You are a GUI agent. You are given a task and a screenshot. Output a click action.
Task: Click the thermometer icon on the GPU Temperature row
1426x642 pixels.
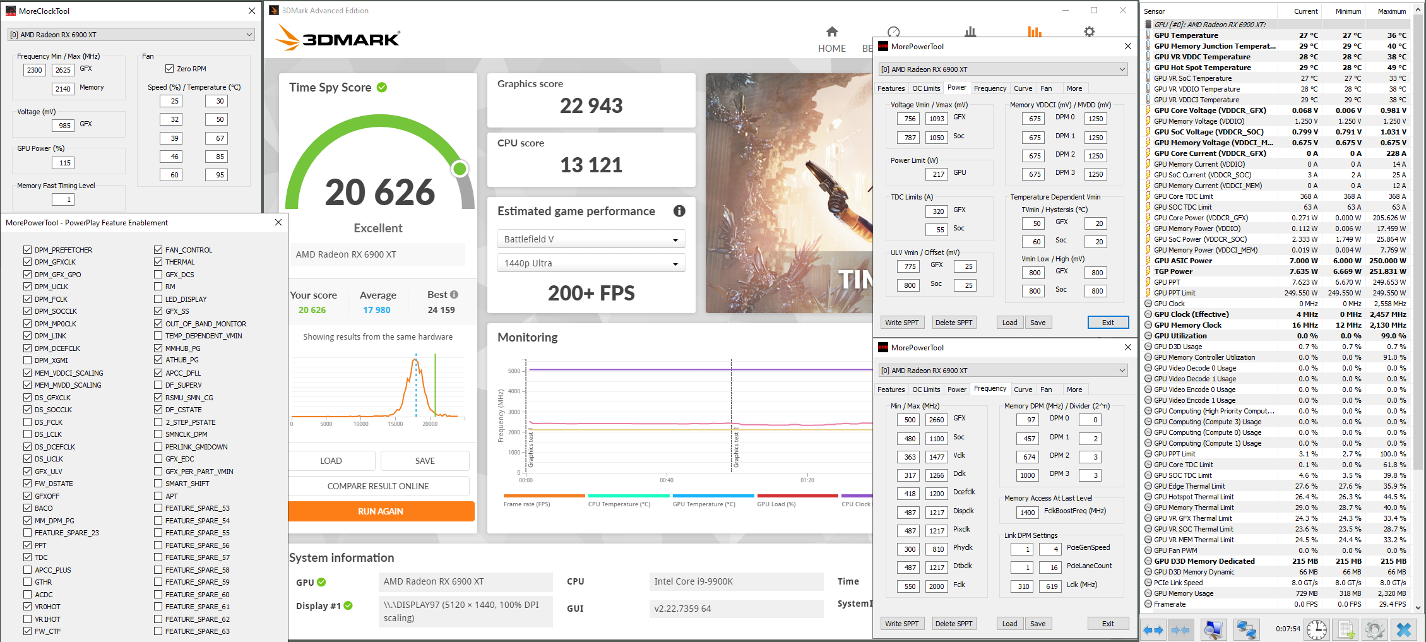coord(1148,35)
